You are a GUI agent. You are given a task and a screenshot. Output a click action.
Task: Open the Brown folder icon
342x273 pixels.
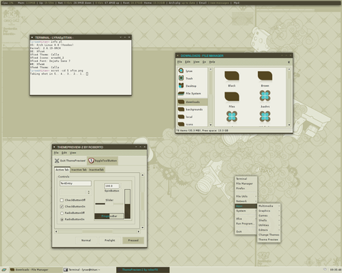pos(265,76)
